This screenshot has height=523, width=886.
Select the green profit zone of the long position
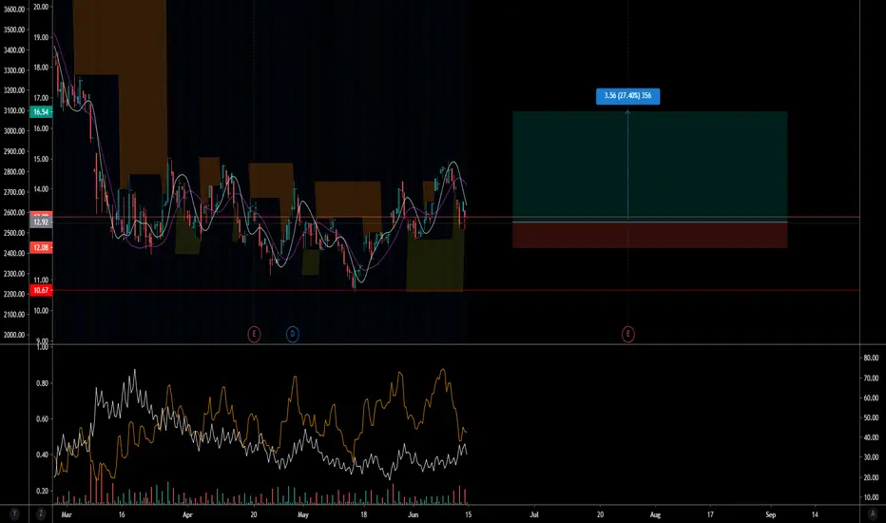[x=650, y=166]
